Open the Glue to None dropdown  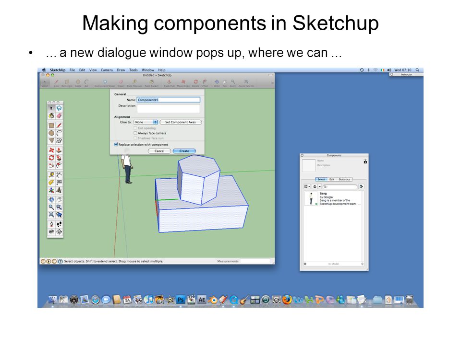(x=146, y=122)
